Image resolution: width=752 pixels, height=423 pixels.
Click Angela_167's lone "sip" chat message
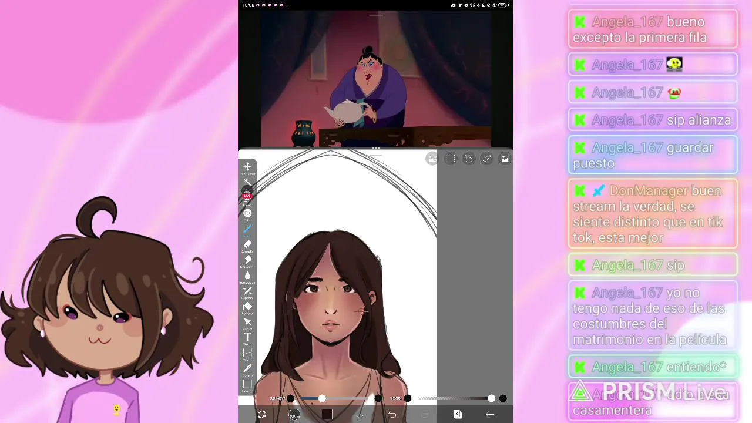653,265
